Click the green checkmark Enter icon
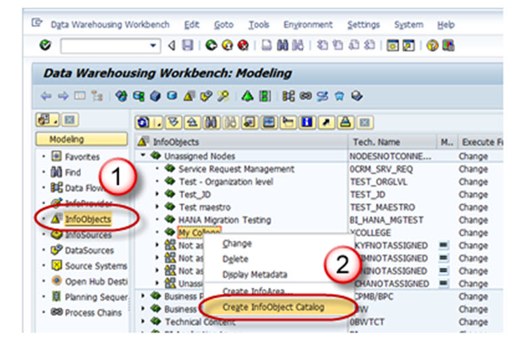 pyautogui.click(x=45, y=46)
